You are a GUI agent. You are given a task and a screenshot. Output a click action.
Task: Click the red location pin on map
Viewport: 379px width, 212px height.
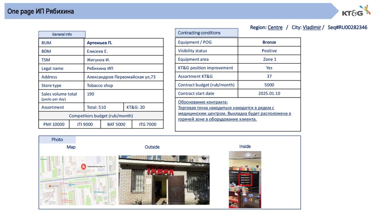pos(83,167)
